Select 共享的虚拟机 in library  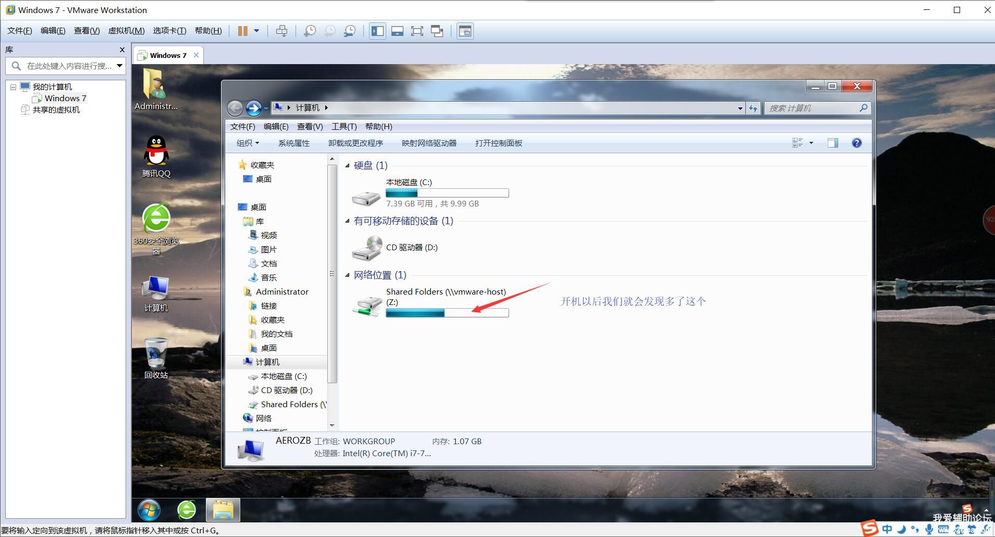(x=51, y=109)
